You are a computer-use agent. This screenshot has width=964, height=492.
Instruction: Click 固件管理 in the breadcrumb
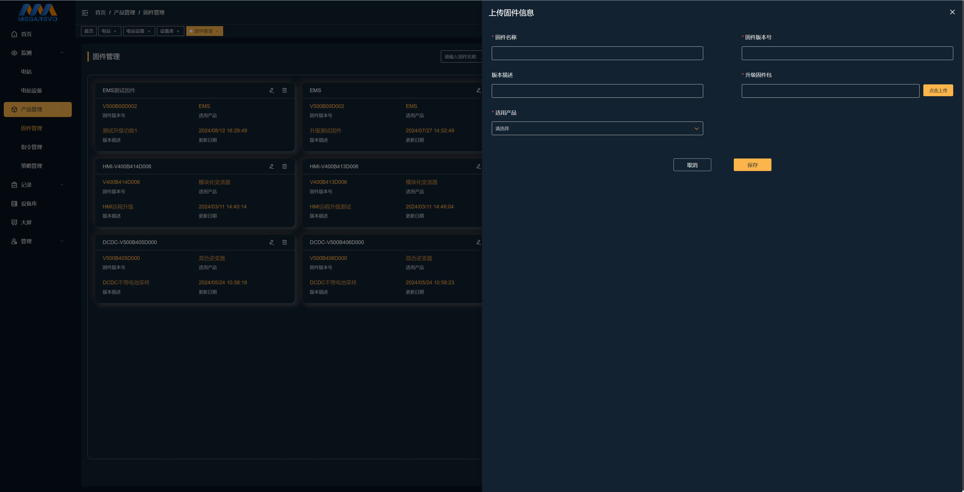pyautogui.click(x=154, y=13)
